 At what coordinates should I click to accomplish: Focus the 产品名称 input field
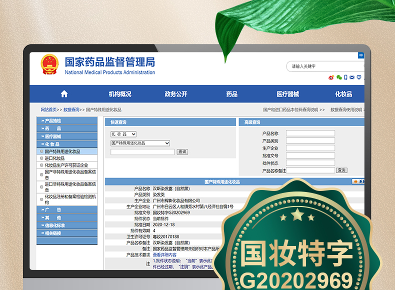pyautogui.click(x=310, y=133)
